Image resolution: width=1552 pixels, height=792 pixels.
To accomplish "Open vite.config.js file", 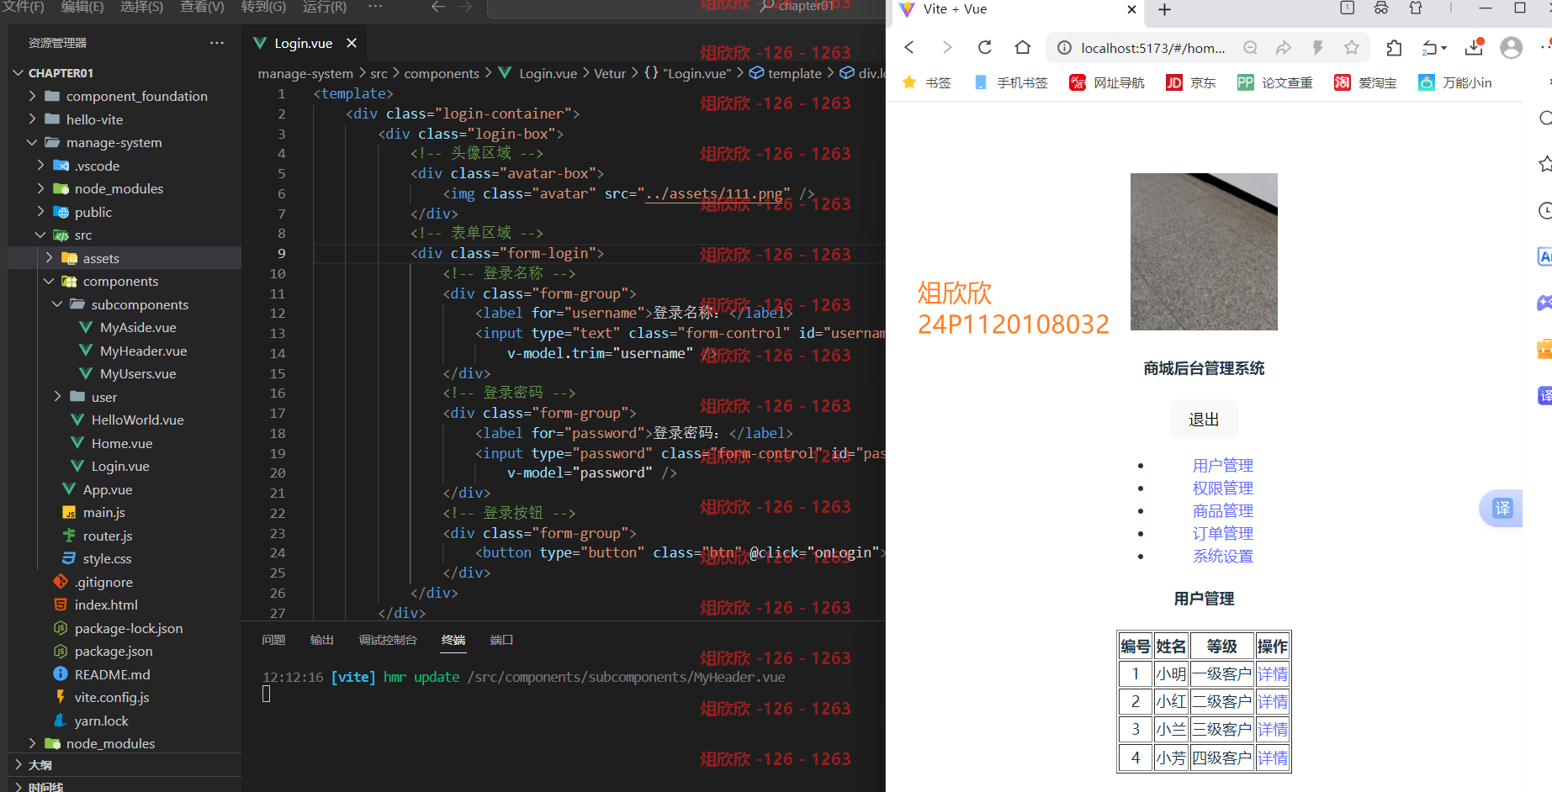I will coord(112,697).
